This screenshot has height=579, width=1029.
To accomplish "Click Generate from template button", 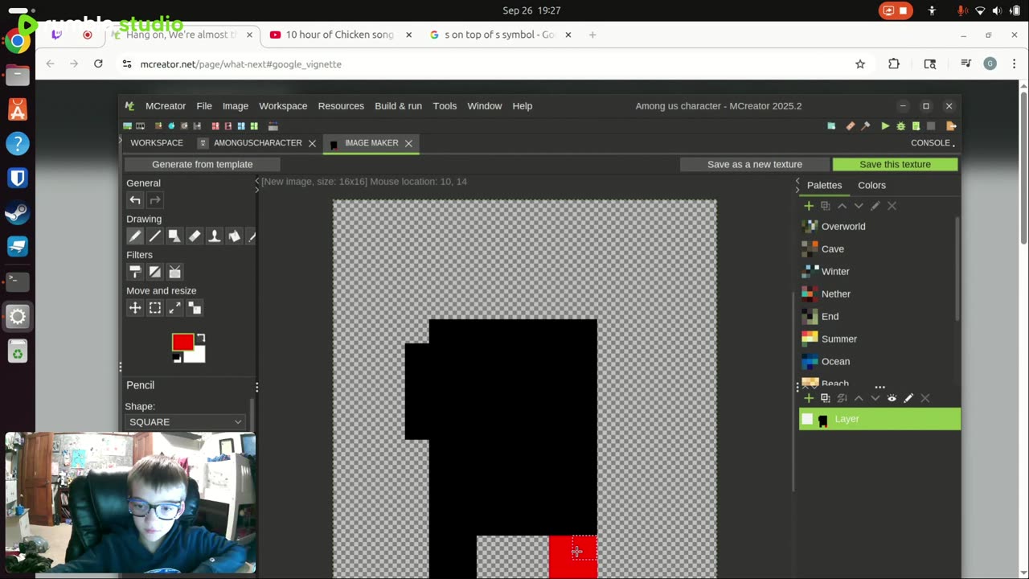I will (203, 164).
